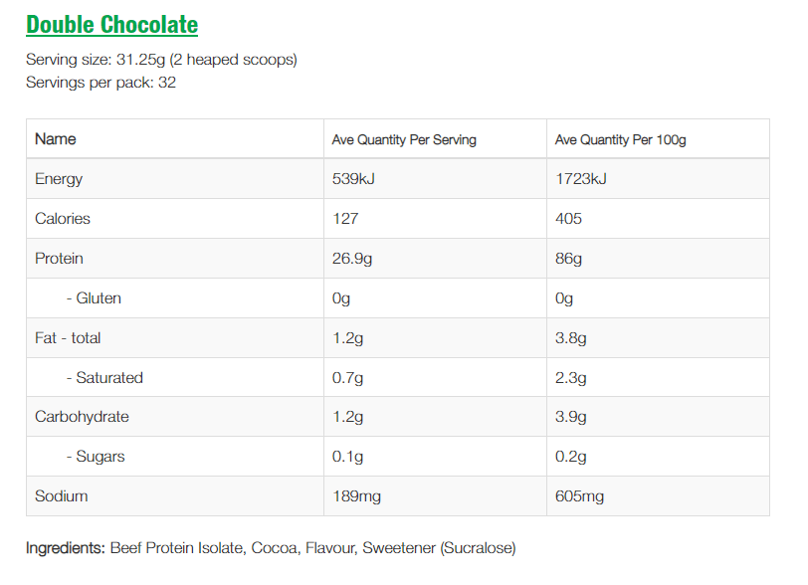This screenshot has width=808, height=585.
Task: Click the Double Chocolate heading link
Action: tap(111, 25)
